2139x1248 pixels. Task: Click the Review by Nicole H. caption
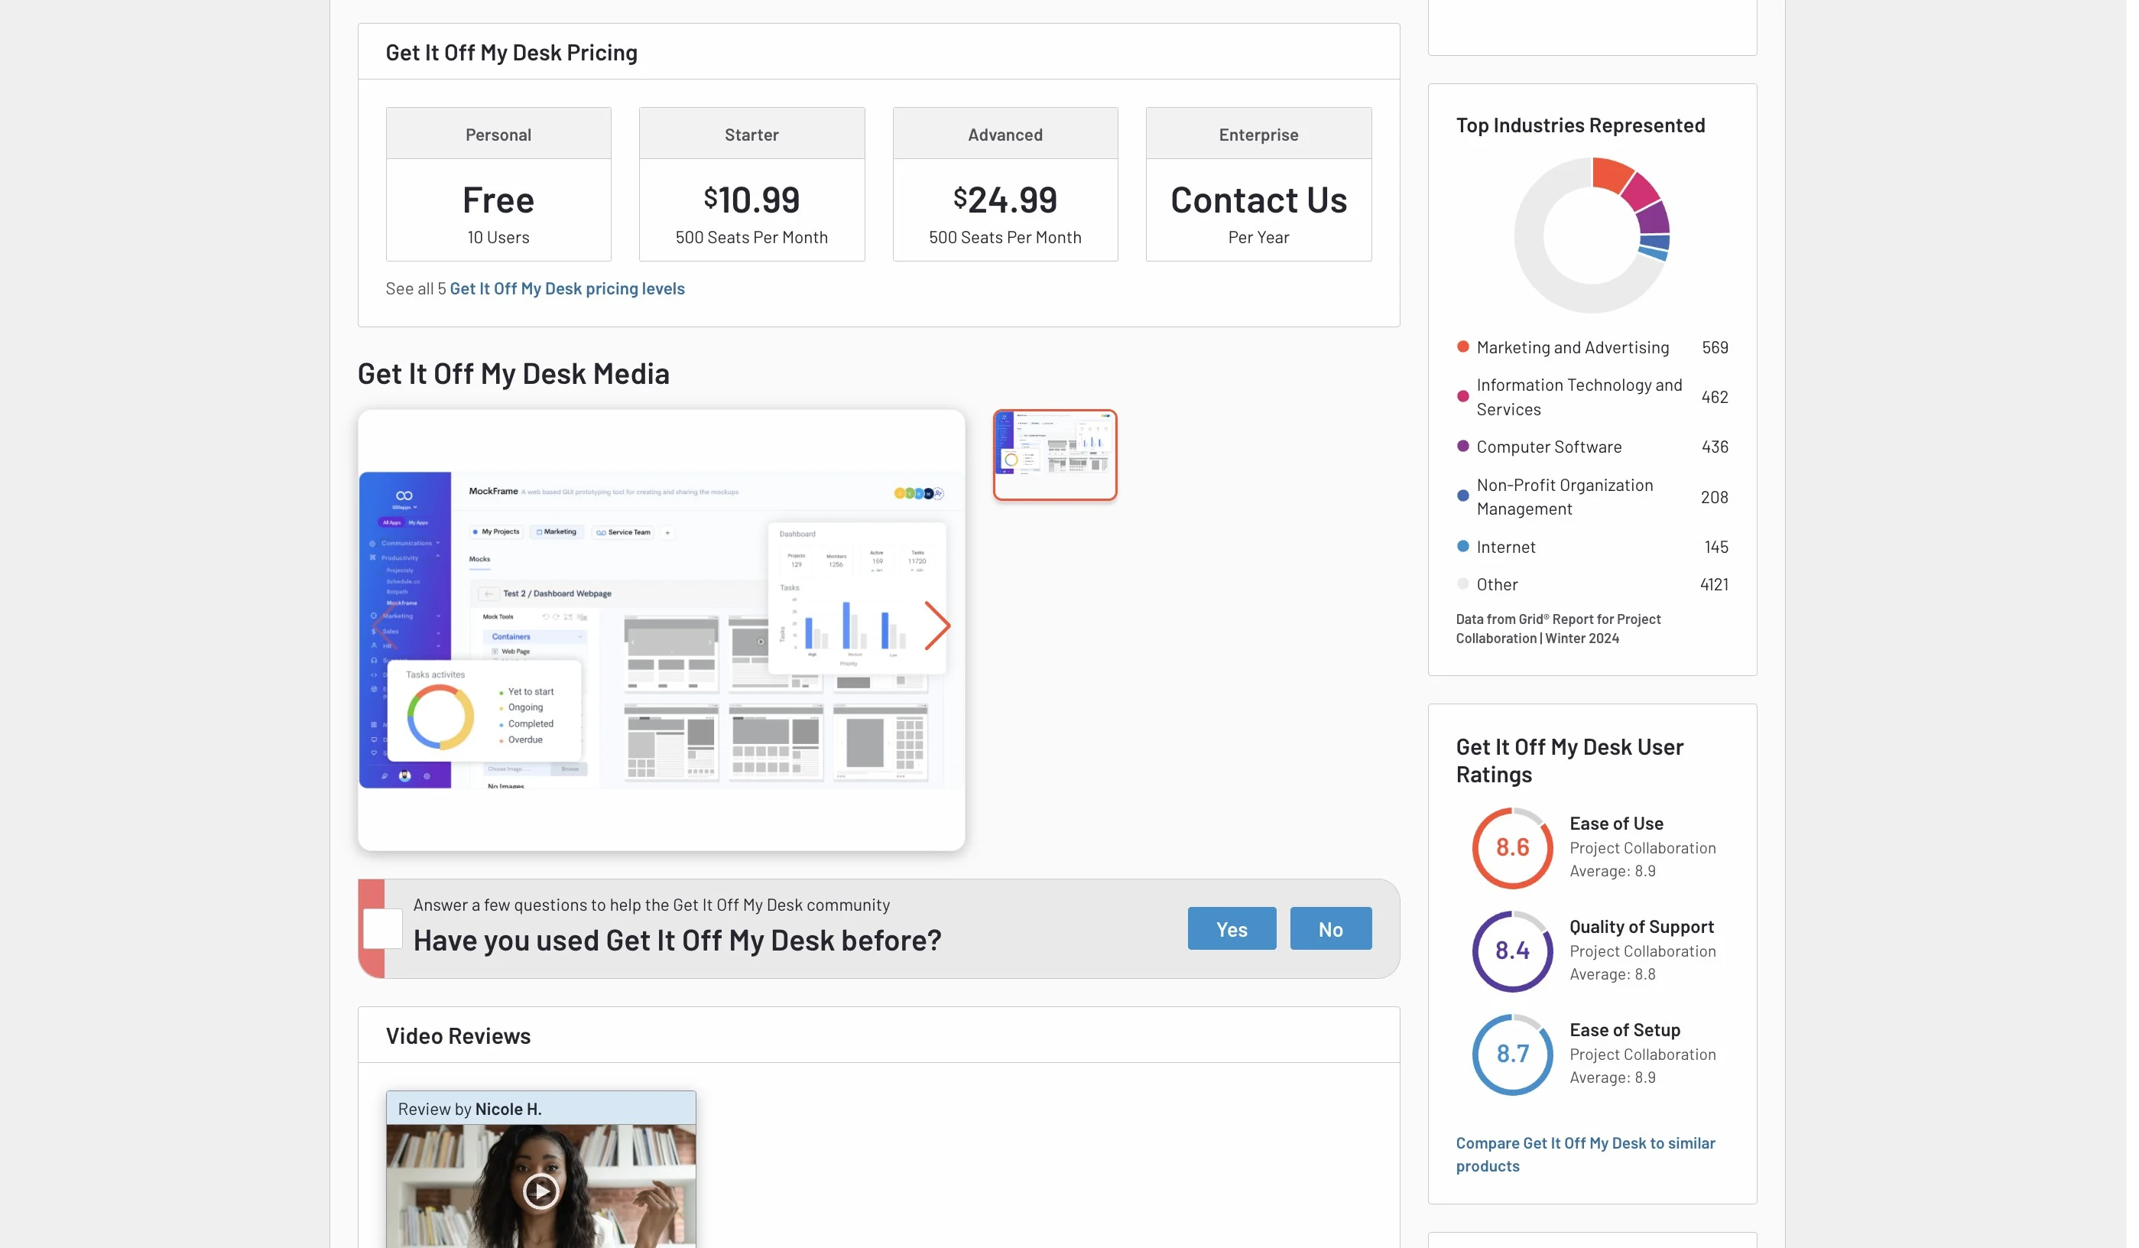469,1109
